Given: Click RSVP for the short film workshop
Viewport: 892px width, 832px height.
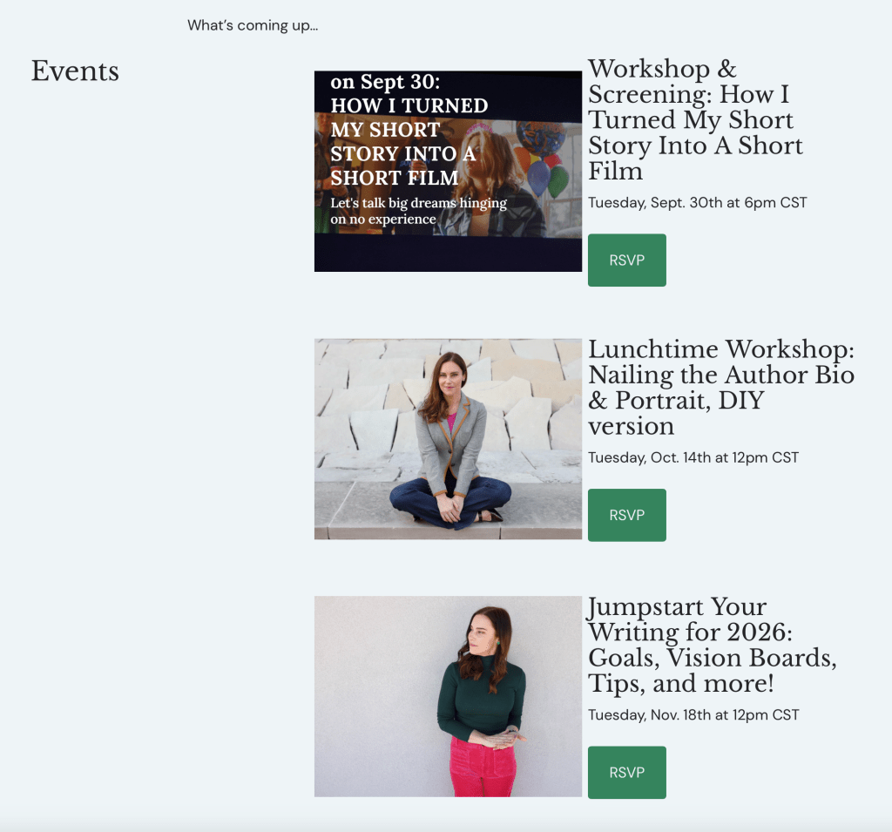Looking at the screenshot, I should click(626, 260).
